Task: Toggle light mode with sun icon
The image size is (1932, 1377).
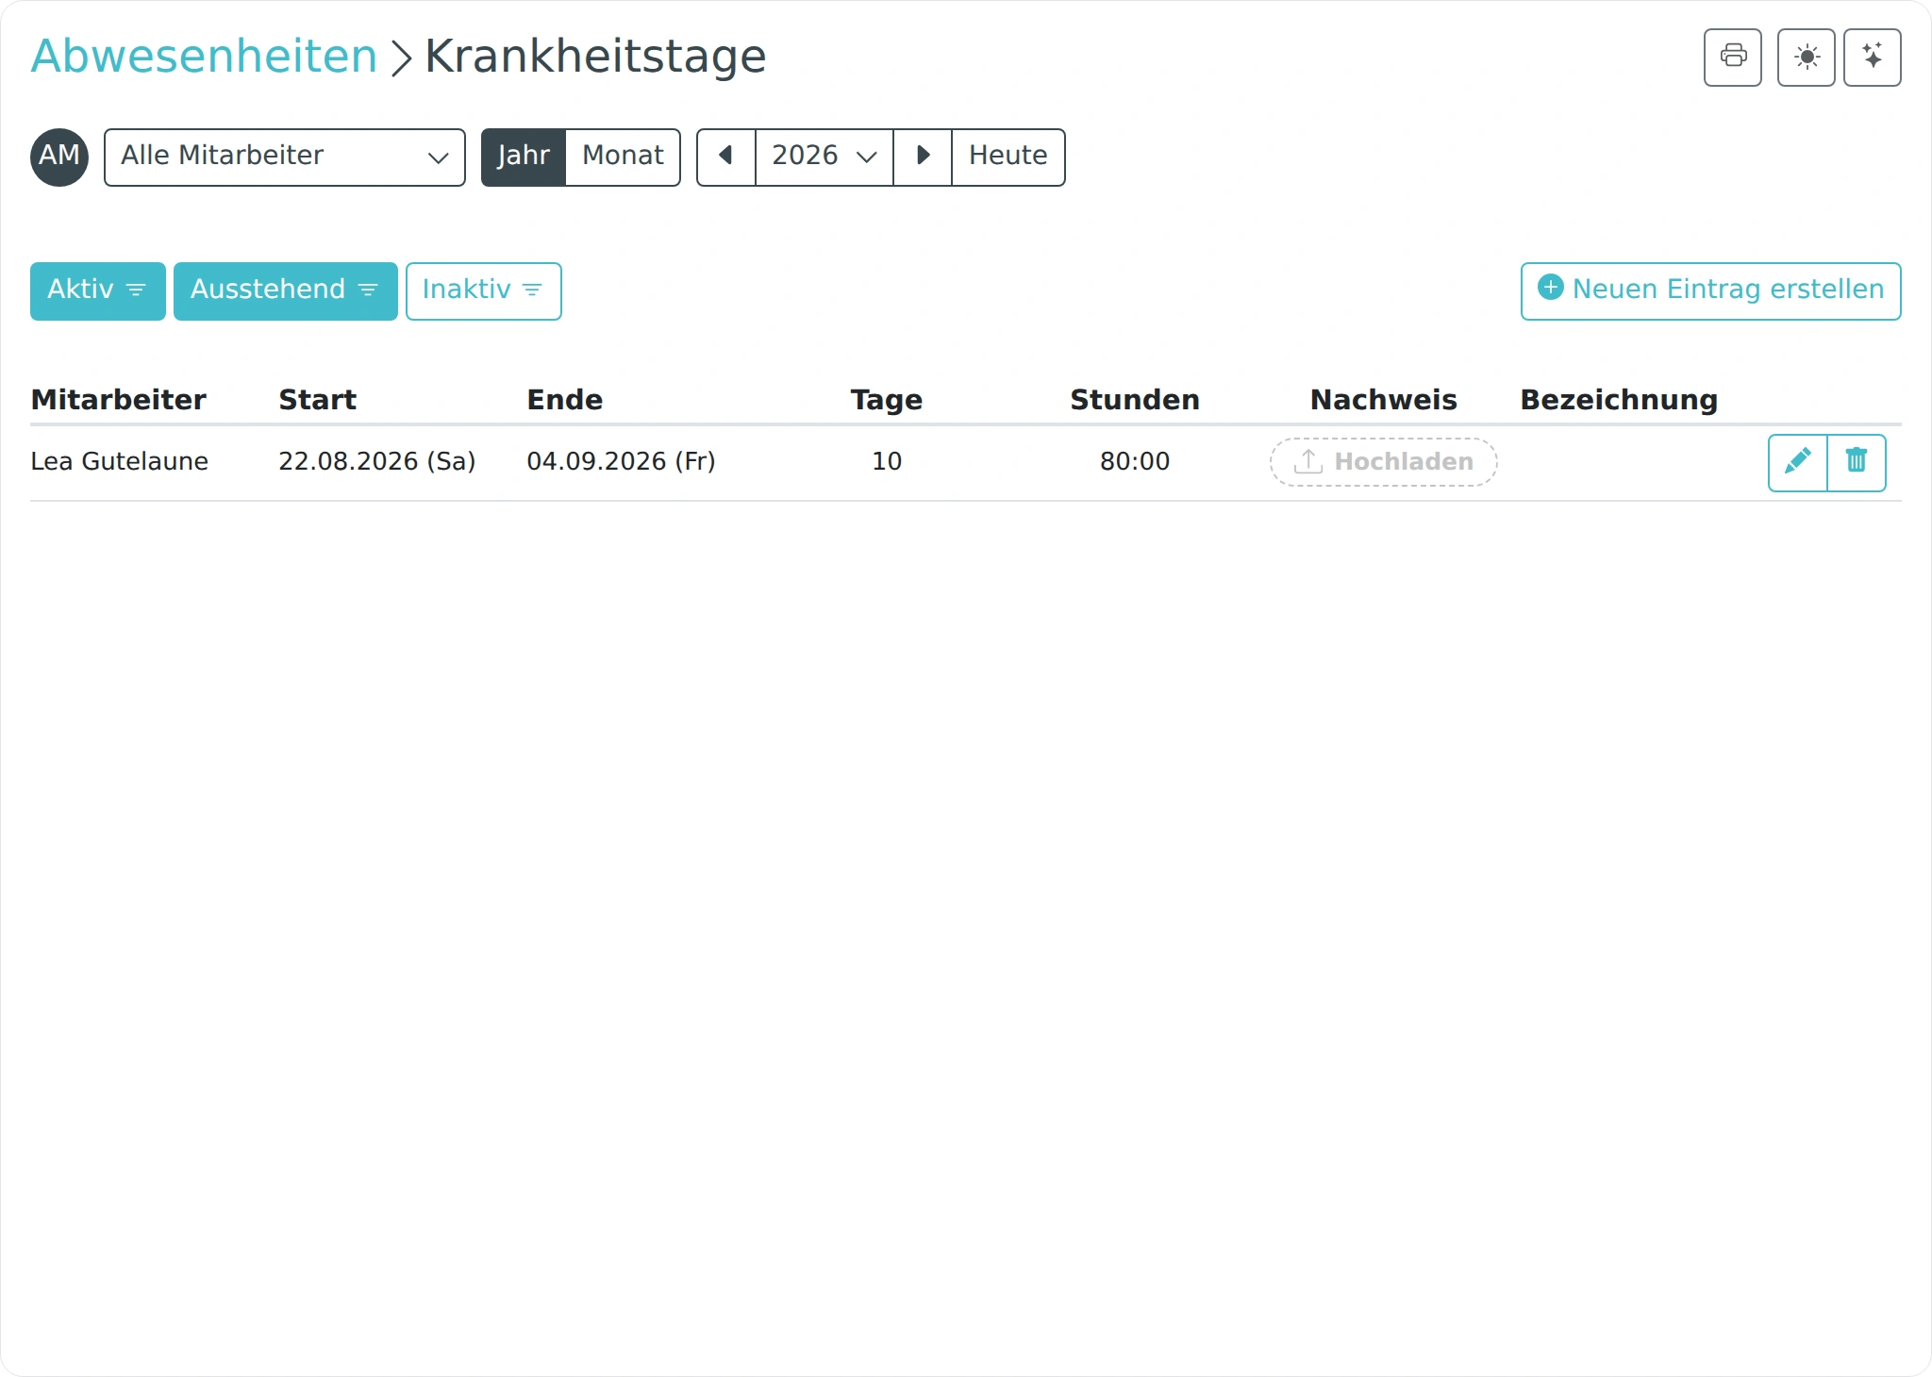Action: point(1806,58)
